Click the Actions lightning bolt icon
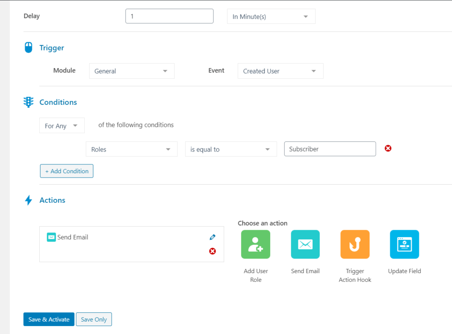 (29, 200)
